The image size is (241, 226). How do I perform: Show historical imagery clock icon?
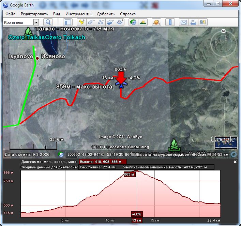point(133,22)
